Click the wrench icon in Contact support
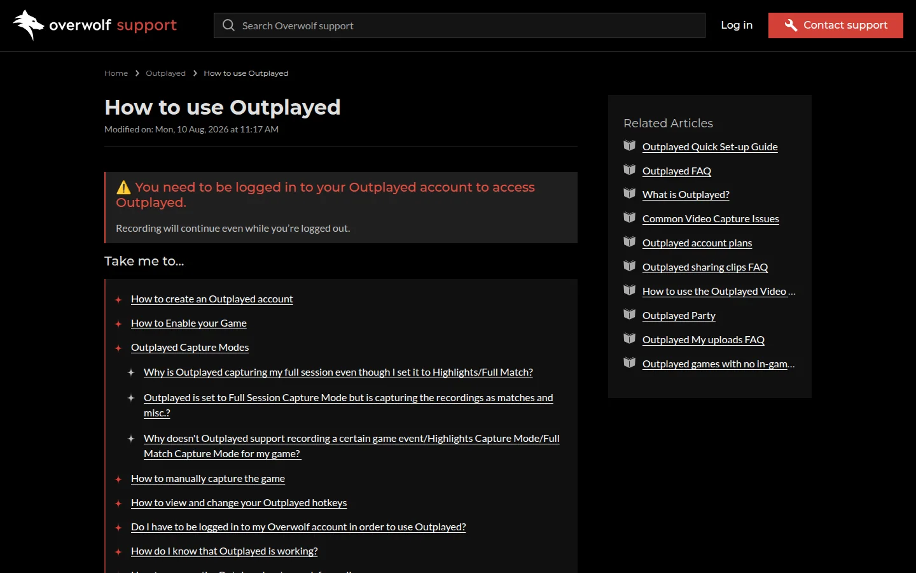Screen dimensions: 916x573 click(x=791, y=25)
